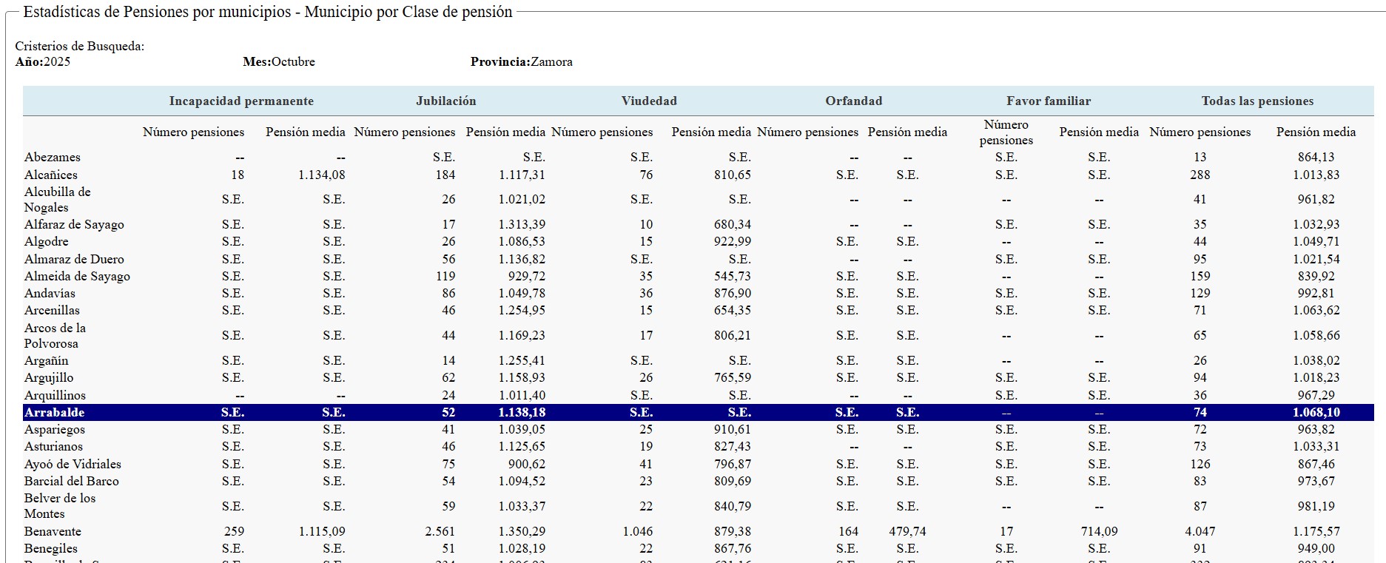Click the Mes: Octubre search criterion
The width and height of the screenshot is (1386, 563).
pyautogui.click(x=279, y=62)
